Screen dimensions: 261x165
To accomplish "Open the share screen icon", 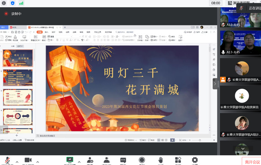I will (69, 160).
